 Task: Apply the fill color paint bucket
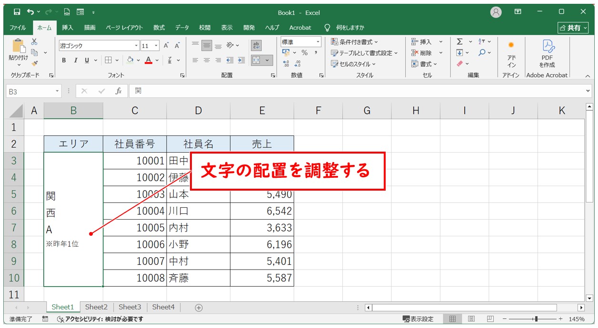pyautogui.click(x=130, y=60)
